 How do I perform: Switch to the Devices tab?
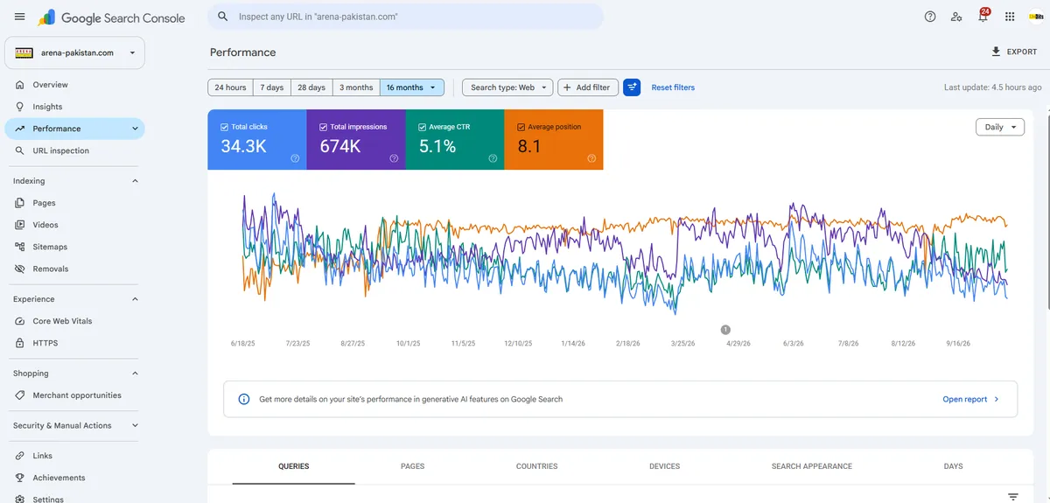[x=665, y=466]
